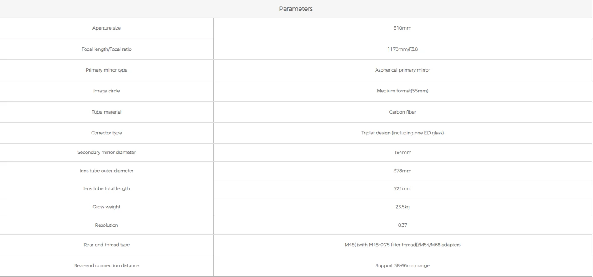Click the 378mm outer diameter value
593x277 pixels.
pos(402,171)
